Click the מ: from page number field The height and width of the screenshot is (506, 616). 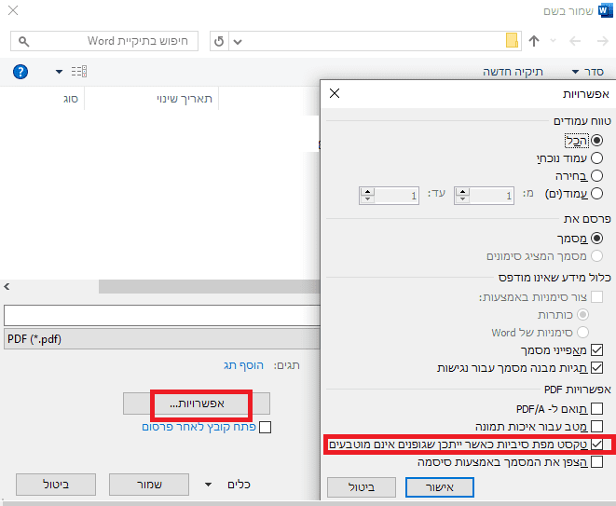click(491, 196)
